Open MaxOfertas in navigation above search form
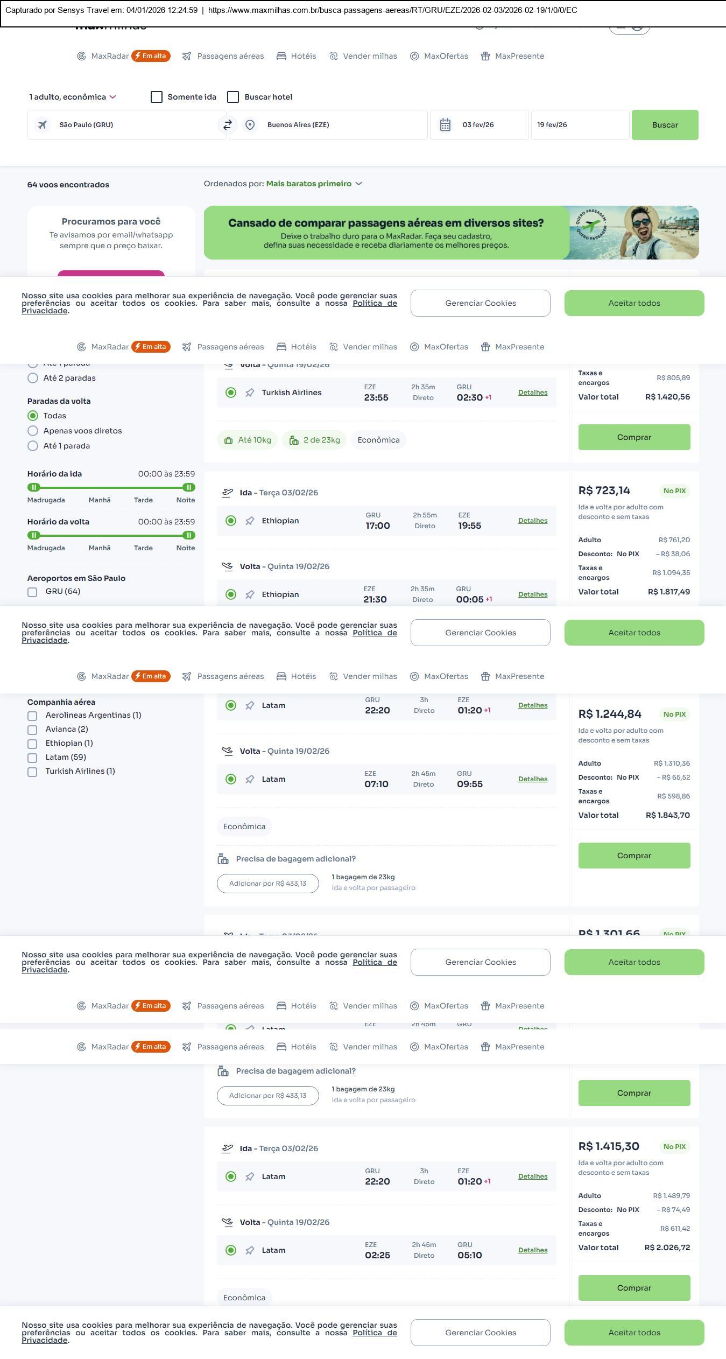Image resolution: width=726 pixels, height=1359 pixels. (x=439, y=56)
